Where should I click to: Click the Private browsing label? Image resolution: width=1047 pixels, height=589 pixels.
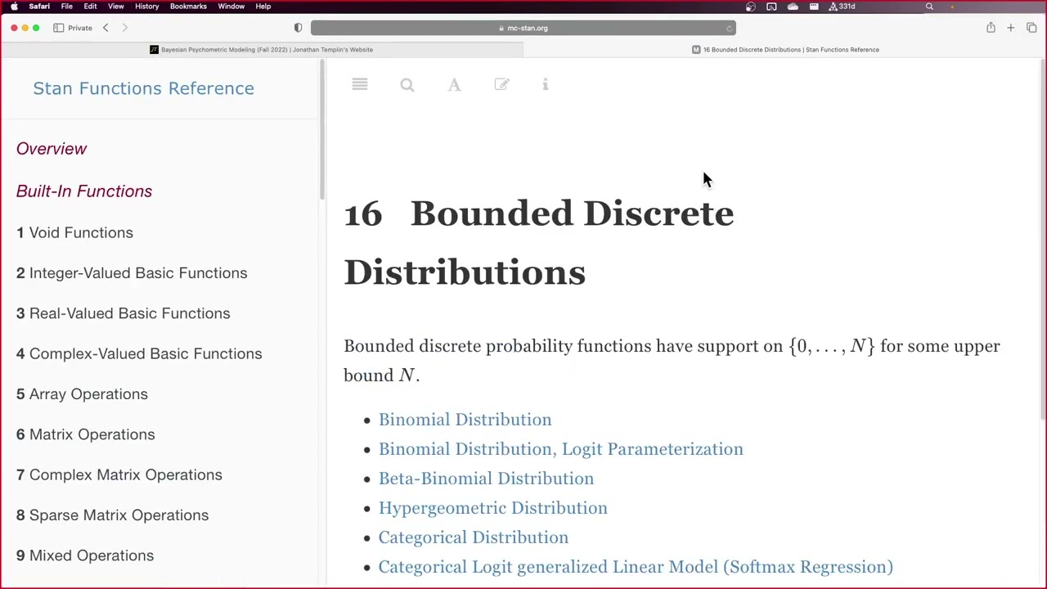tap(80, 28)
